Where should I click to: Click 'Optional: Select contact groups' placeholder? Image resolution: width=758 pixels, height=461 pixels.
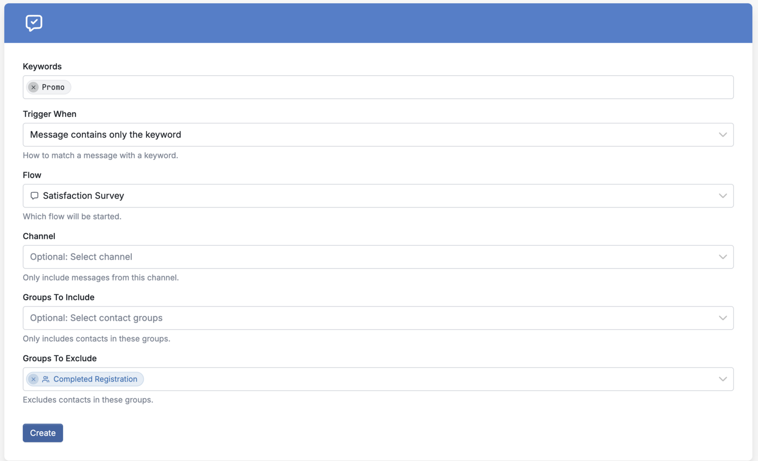tap(96, 318)
